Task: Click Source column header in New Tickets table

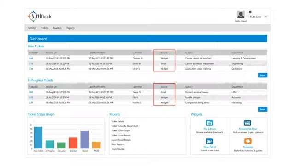Action: point(164,53)
